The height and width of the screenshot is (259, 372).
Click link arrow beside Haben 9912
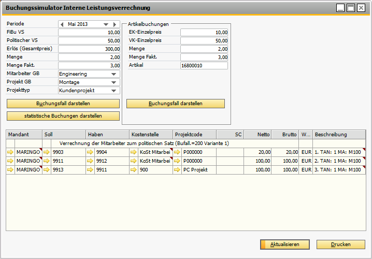pos(90,161)
